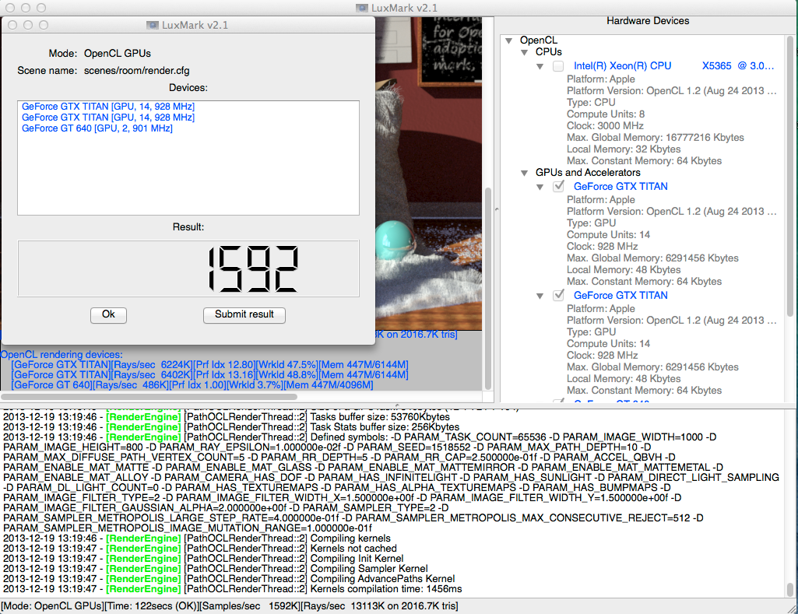
Task: Click the GeForce GT 640 Rays/sec line
Action: (192, 385)
